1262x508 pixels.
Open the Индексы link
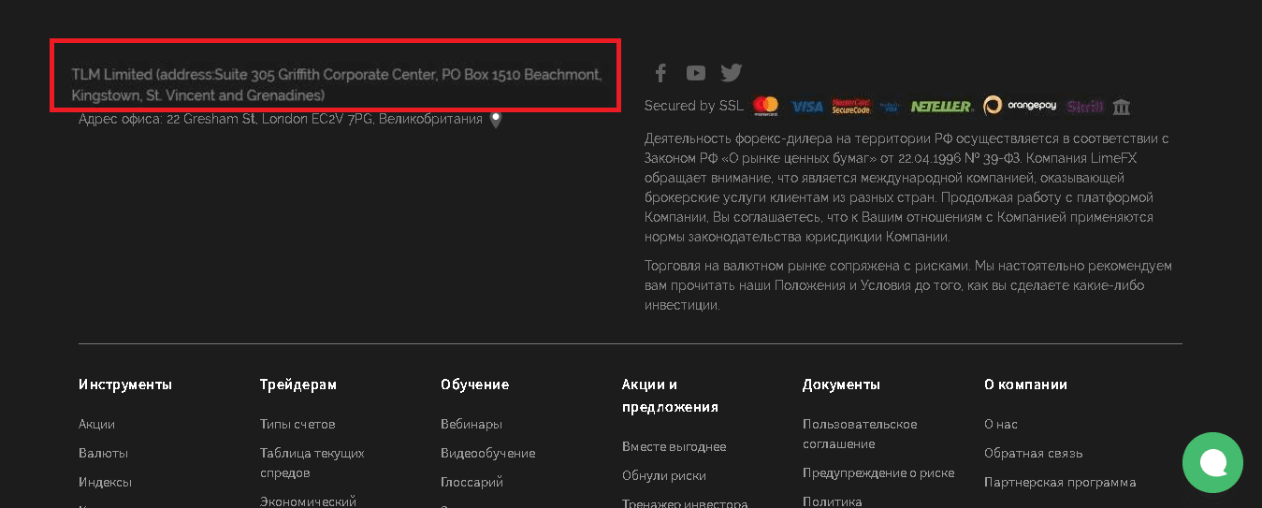click(x=106, y=482)
